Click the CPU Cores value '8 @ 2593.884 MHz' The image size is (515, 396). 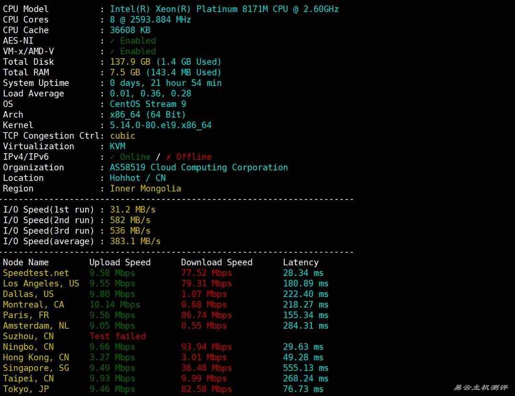tap(150, 20)
